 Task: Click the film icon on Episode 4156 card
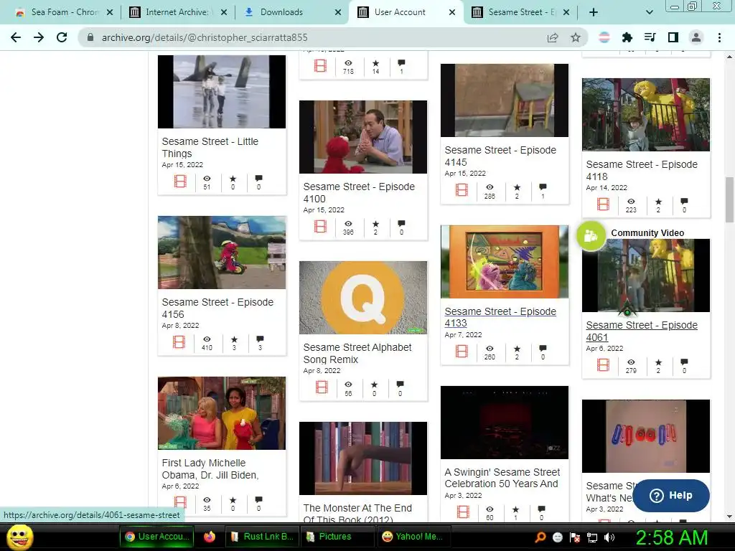click(x=179, y=342)
